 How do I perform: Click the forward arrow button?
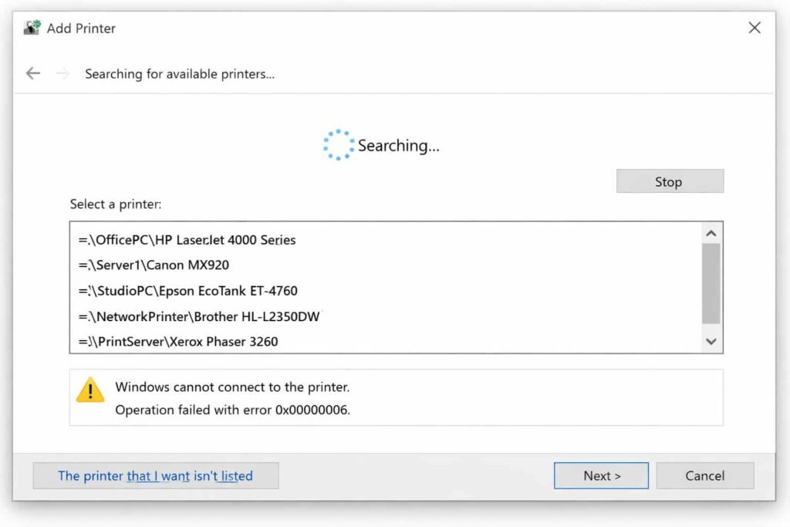[x=63, y=73]
